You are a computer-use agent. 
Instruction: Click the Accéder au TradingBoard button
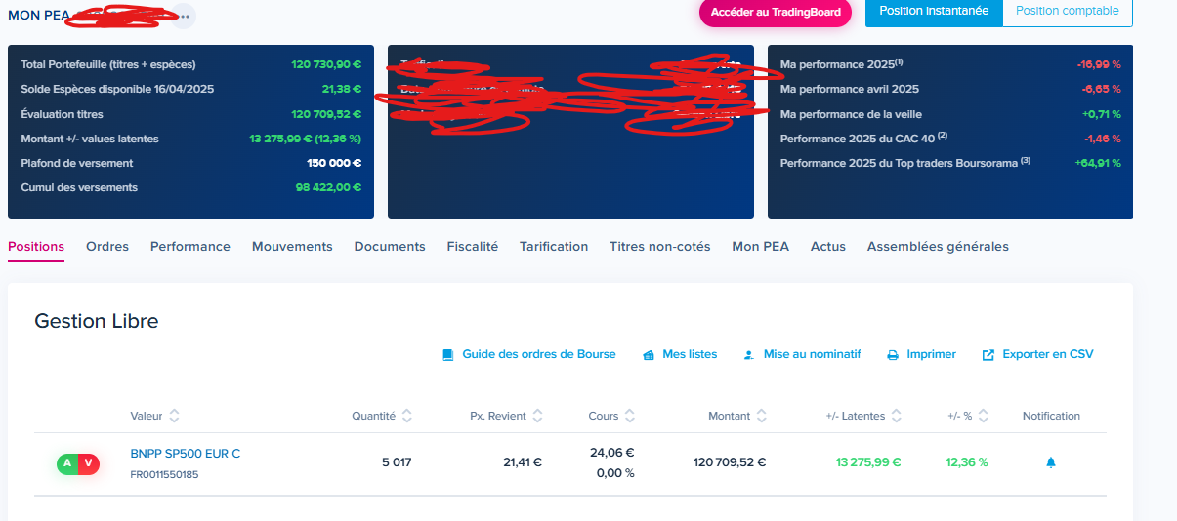point(776,12)
